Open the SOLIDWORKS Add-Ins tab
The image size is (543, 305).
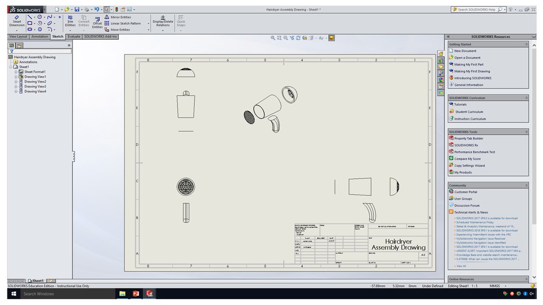(x=100, y=37)
